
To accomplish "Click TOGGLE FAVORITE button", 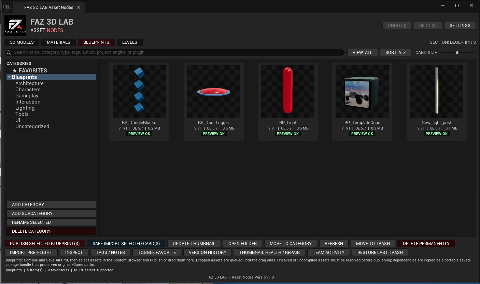I will click(157, 252).
